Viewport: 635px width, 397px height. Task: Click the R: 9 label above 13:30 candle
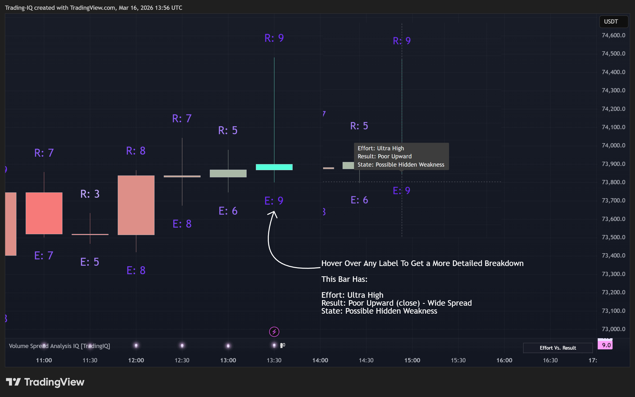coord(274,38)
